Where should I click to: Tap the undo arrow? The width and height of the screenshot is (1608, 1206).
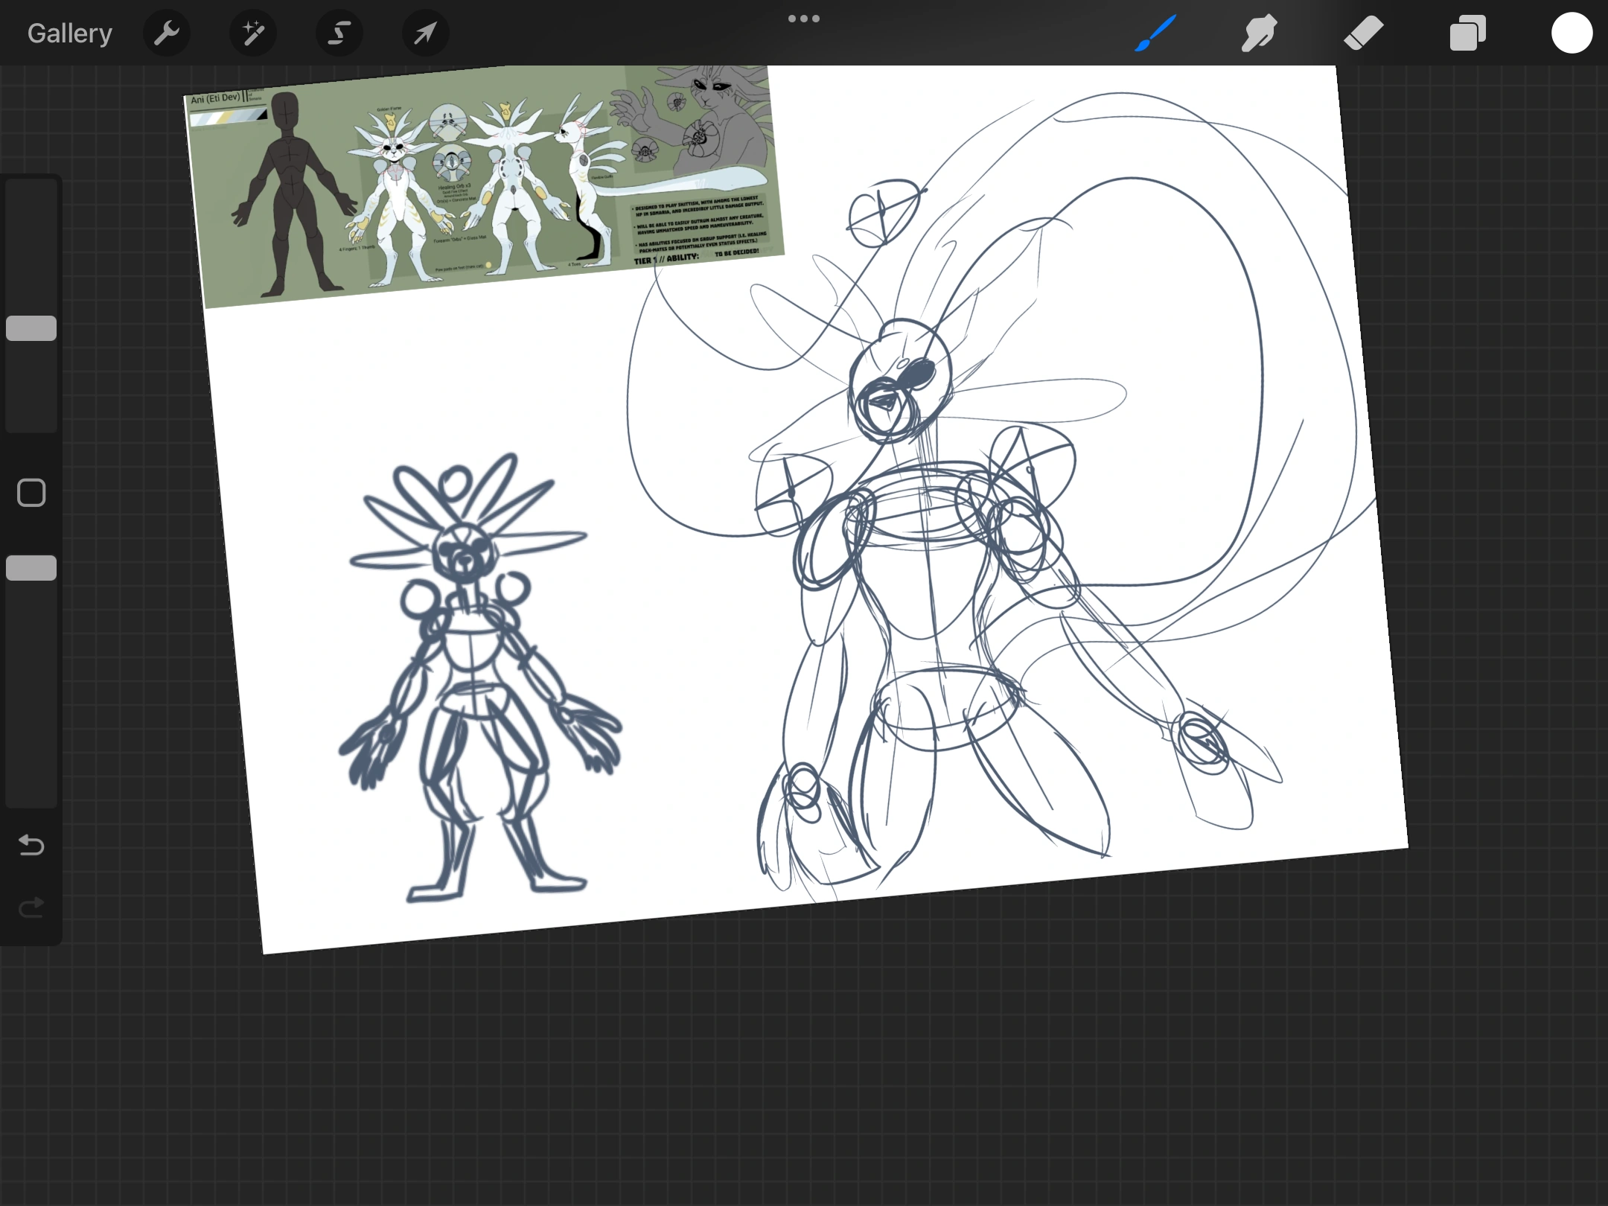[31, 845]
